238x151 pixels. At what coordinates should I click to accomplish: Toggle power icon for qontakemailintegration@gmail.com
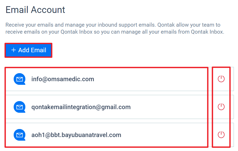click(221, 107)
